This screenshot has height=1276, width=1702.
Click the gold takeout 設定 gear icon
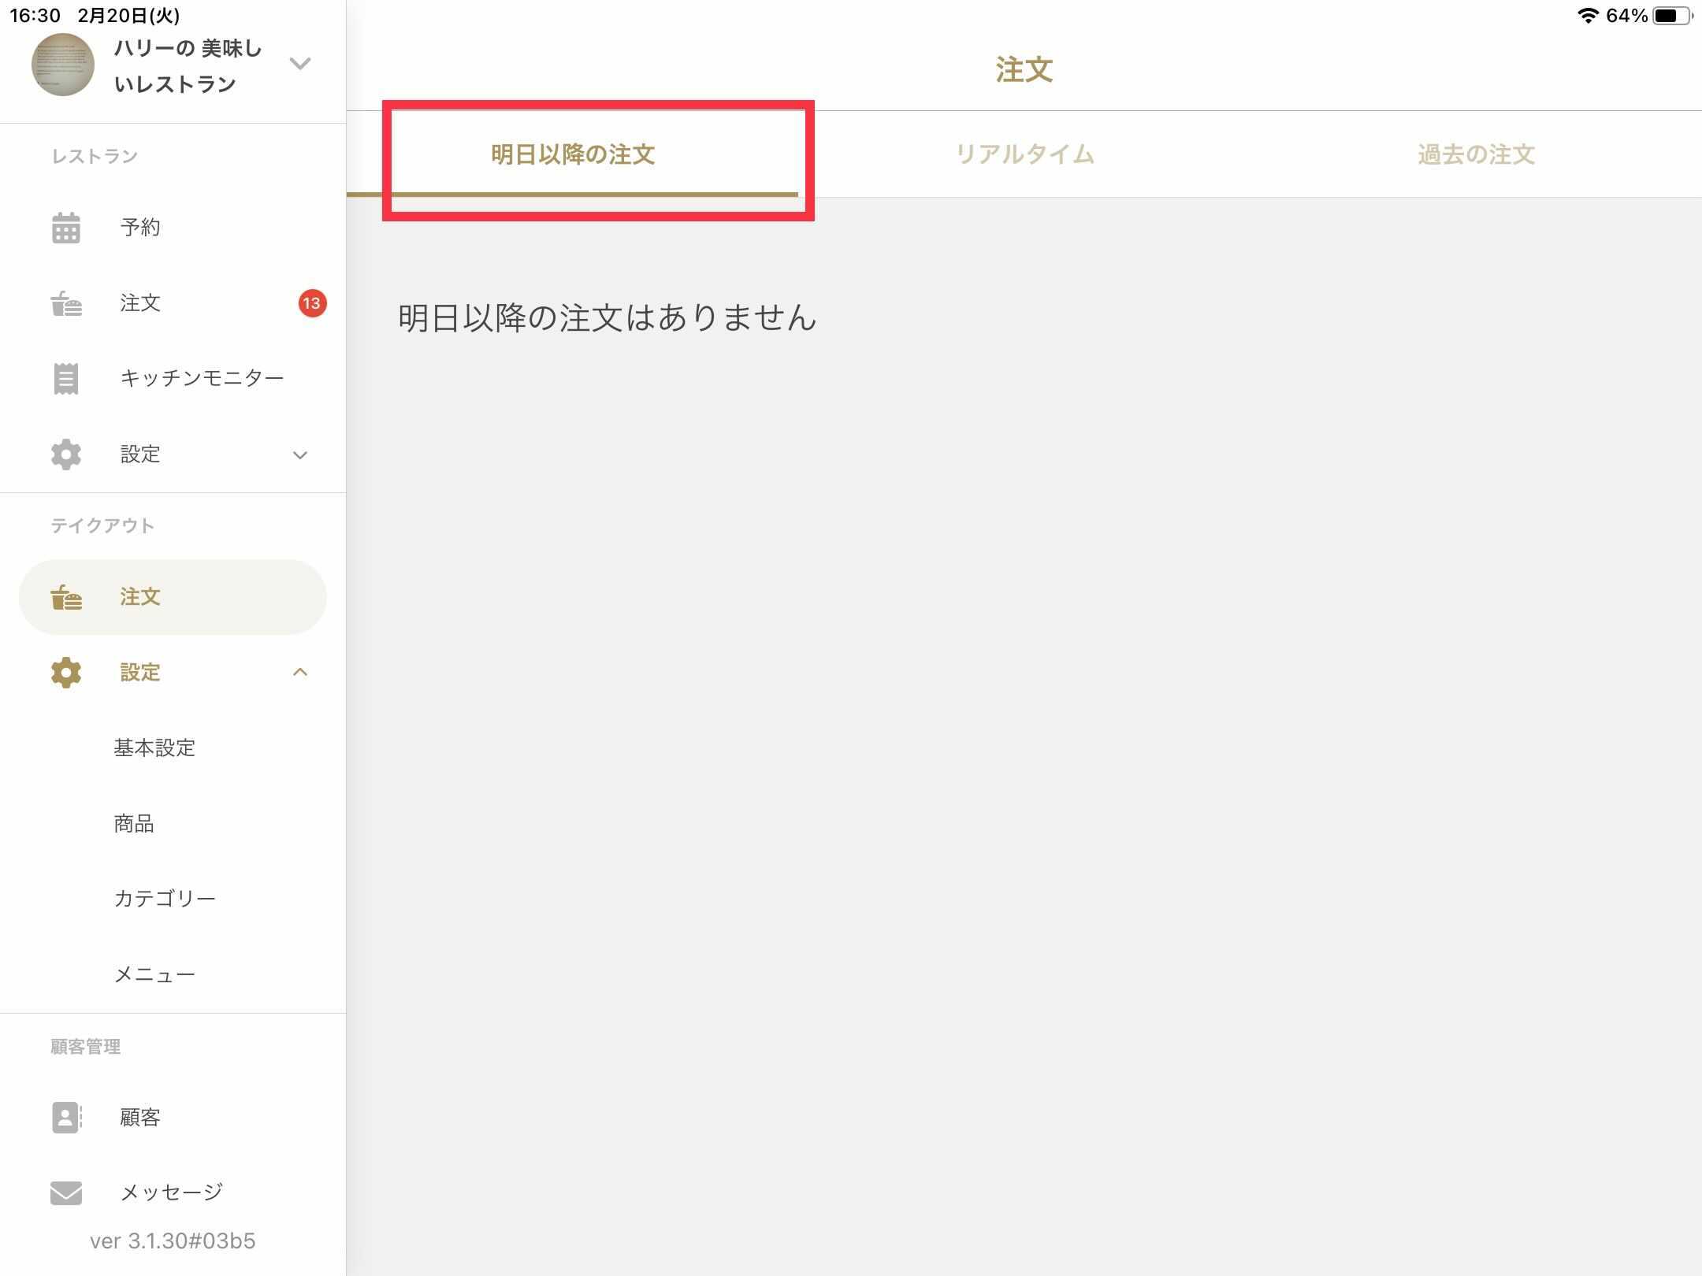click(x=66, y=673)
